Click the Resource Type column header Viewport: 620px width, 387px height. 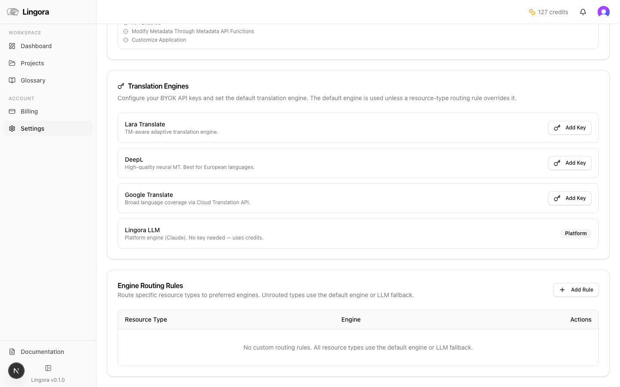146,319
